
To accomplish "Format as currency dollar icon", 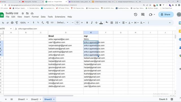I will point(33,23).
